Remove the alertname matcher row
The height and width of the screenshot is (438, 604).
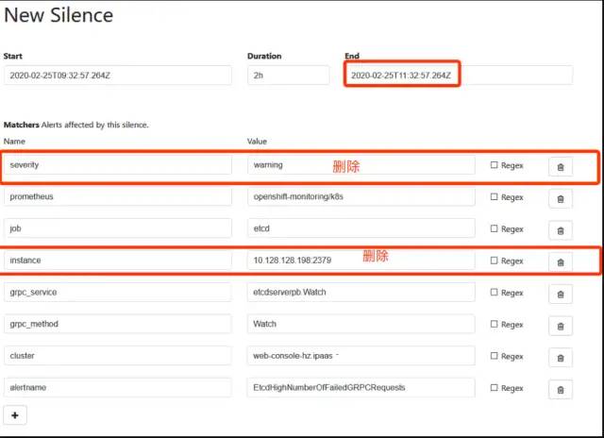pyautogui.click(x=560, y=389)
